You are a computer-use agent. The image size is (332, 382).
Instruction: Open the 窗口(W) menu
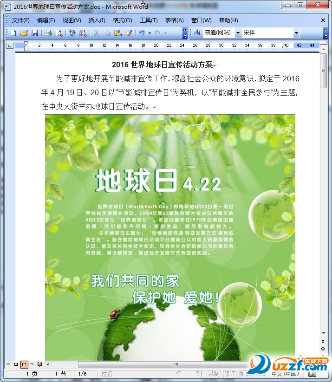click(201, 20)
